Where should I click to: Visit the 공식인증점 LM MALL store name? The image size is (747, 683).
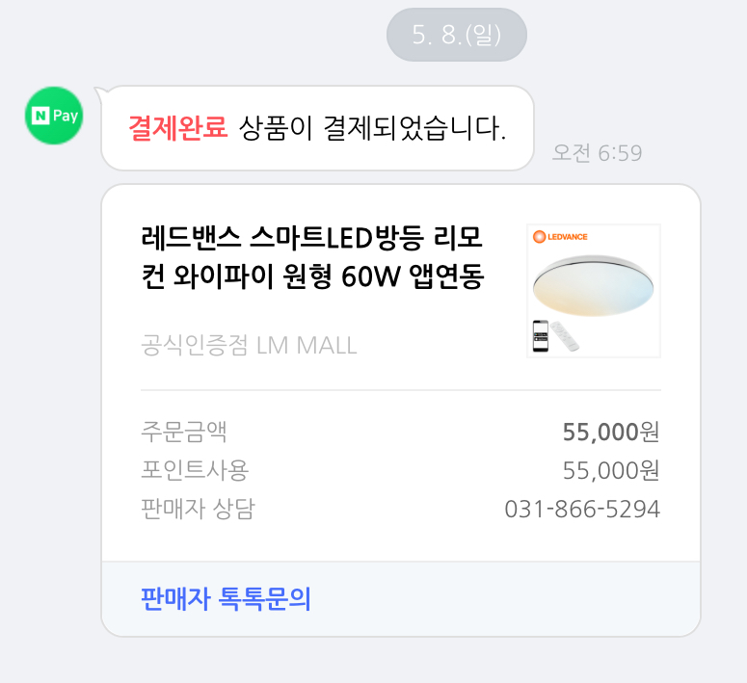[249, 345]
